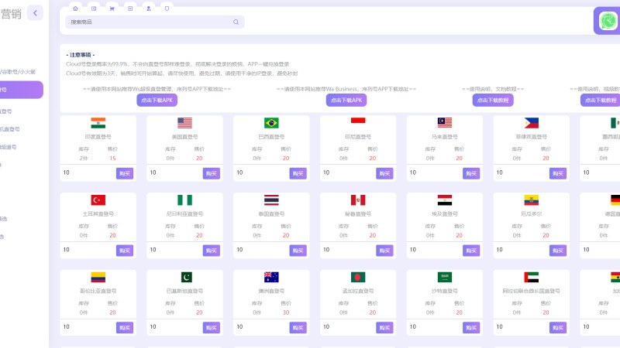Buy from the Ecuador card

557,251
